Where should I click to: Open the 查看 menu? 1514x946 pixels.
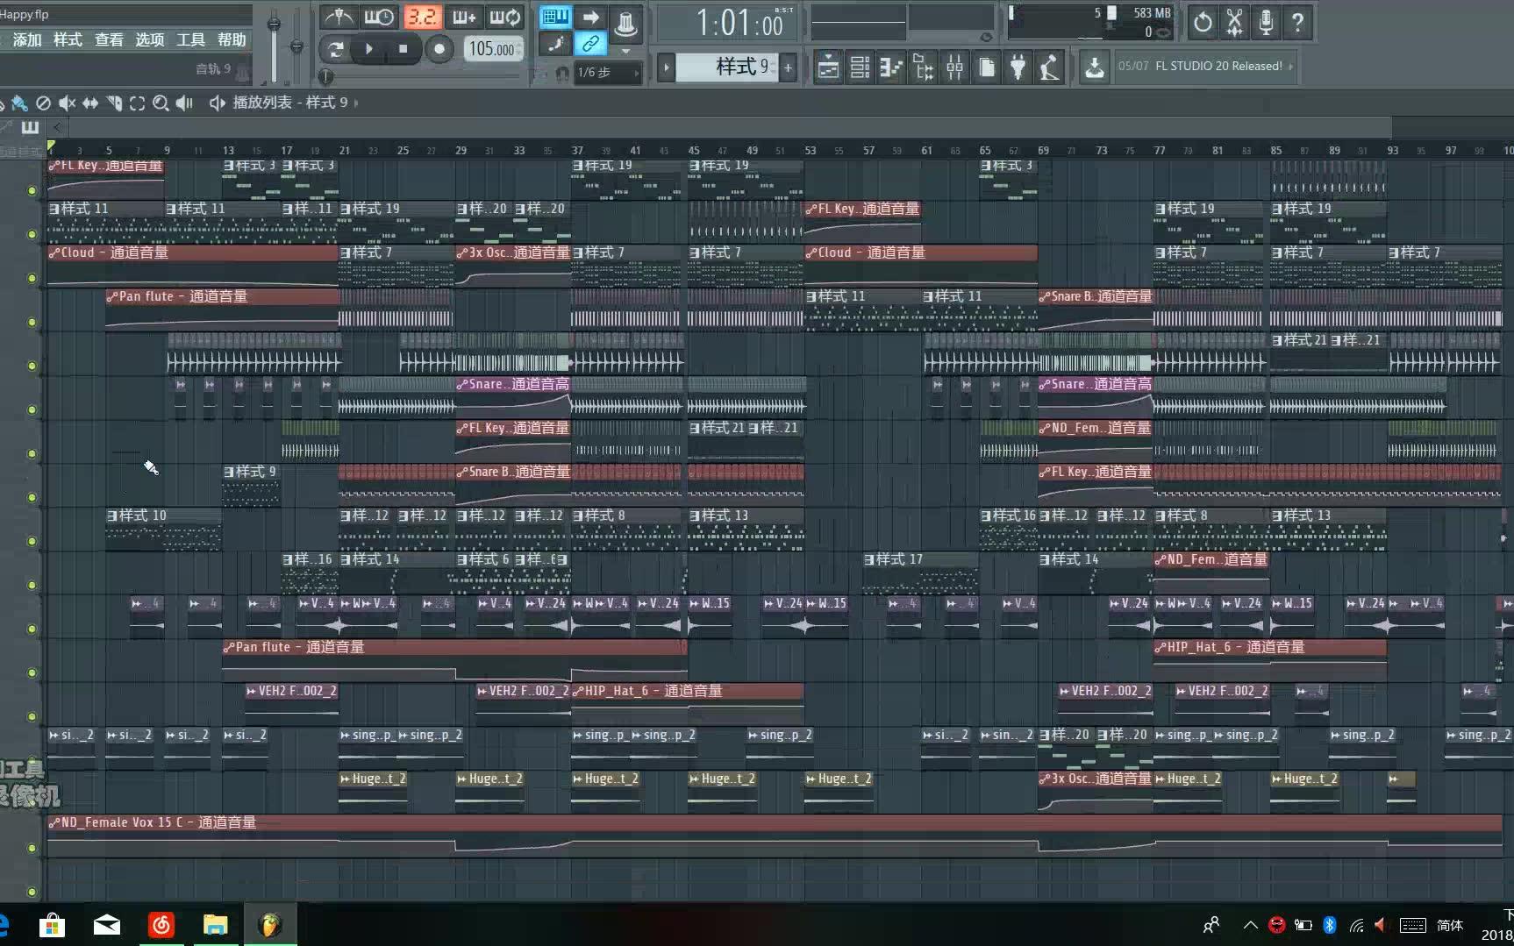tap(109, 39)
